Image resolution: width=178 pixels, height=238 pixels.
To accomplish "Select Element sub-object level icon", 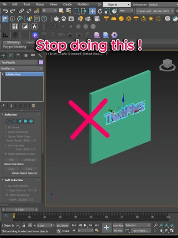I will click(31, 121).
